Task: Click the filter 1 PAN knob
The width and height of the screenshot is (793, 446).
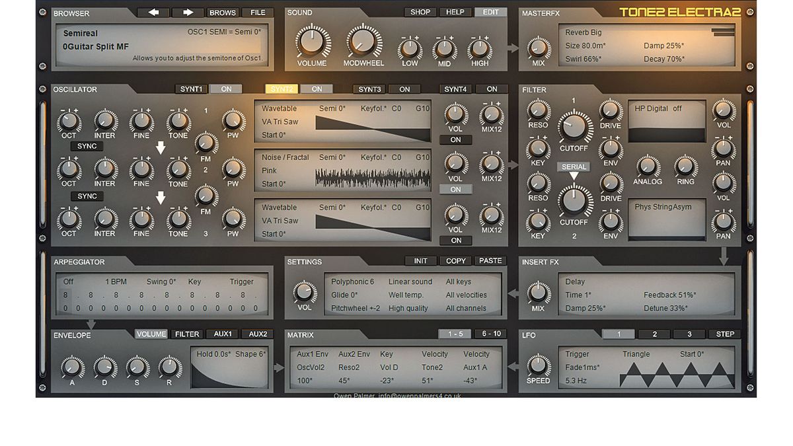Action: [724, 147]
